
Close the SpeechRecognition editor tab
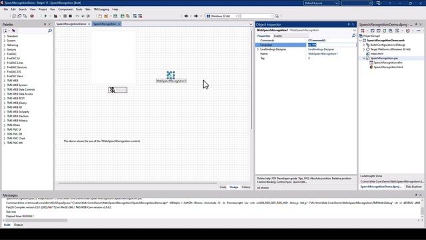tap(118, 24)
